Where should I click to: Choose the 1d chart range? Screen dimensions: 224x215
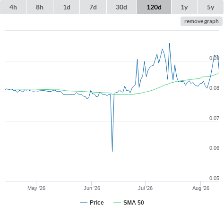coord(67,7)
